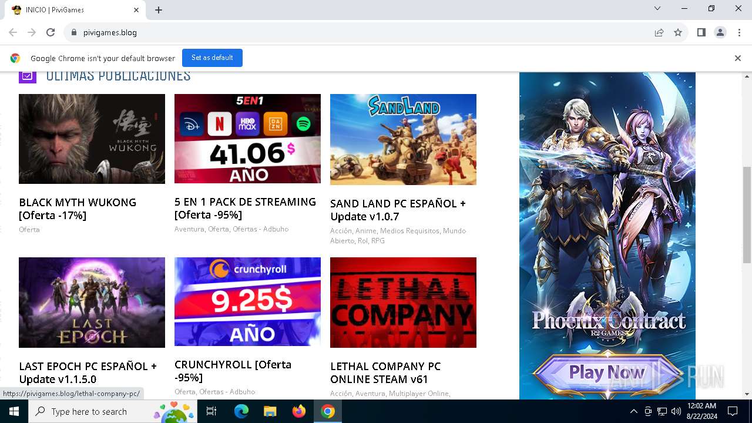Open Lethal Company game thumbnail
Image resolution: width=752 pixels, height=423 pixels.
pyautogui.click(x=403, y=303)
